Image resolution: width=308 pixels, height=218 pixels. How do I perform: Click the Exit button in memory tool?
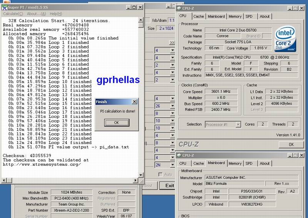tap(167, 185)
